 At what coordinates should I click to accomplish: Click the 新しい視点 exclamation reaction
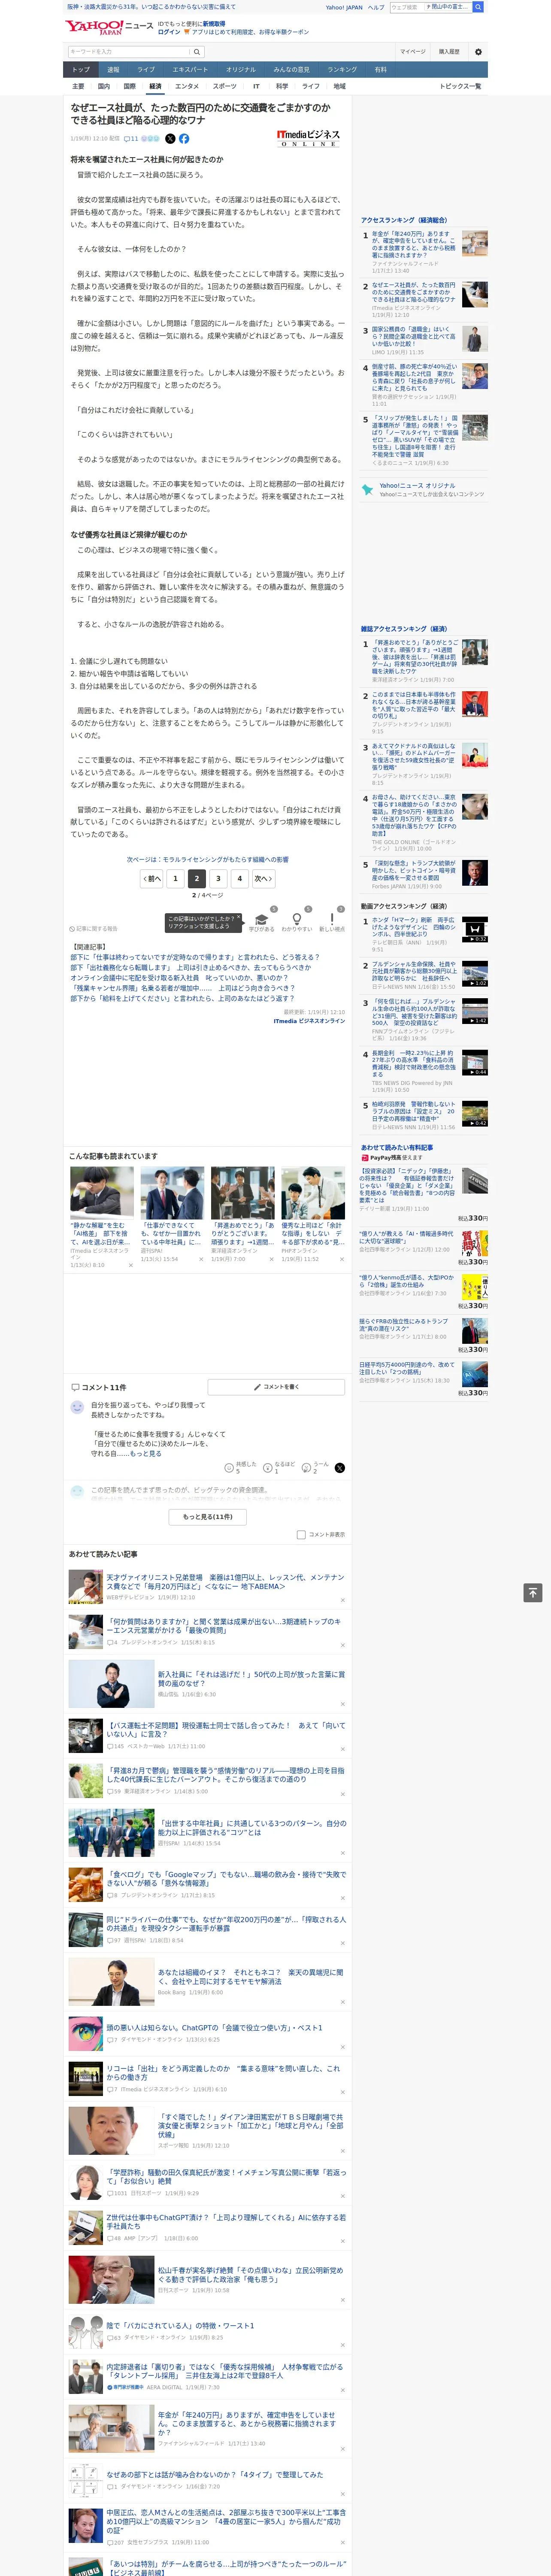[x=332, y=920]
